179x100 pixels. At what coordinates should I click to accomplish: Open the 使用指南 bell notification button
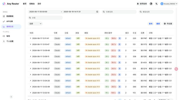[x=142, y=4]
